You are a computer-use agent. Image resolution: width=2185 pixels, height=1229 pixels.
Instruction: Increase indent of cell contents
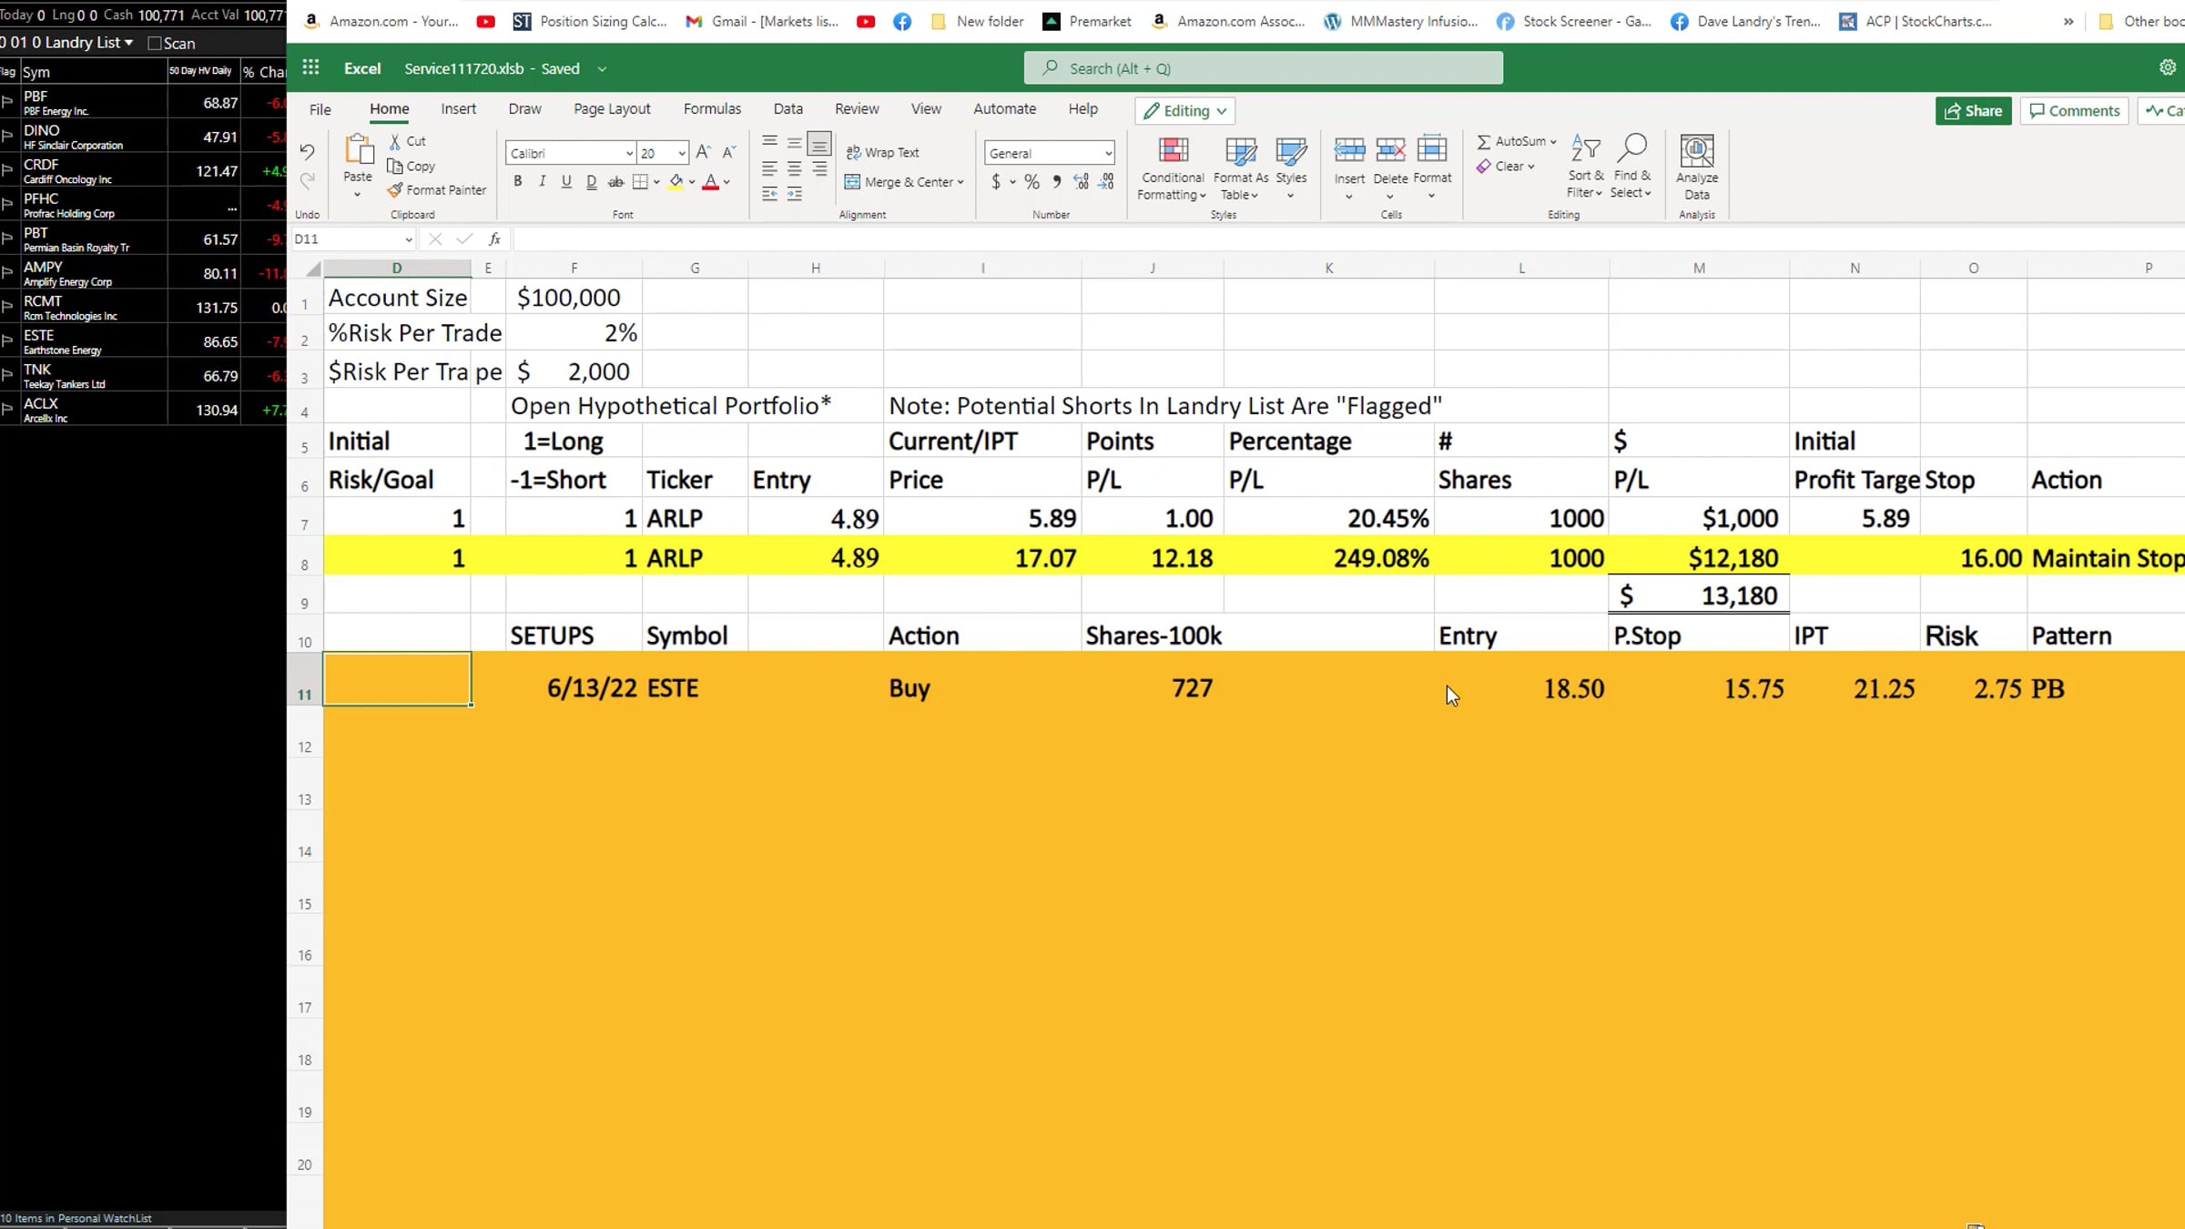tap(795, 193)
